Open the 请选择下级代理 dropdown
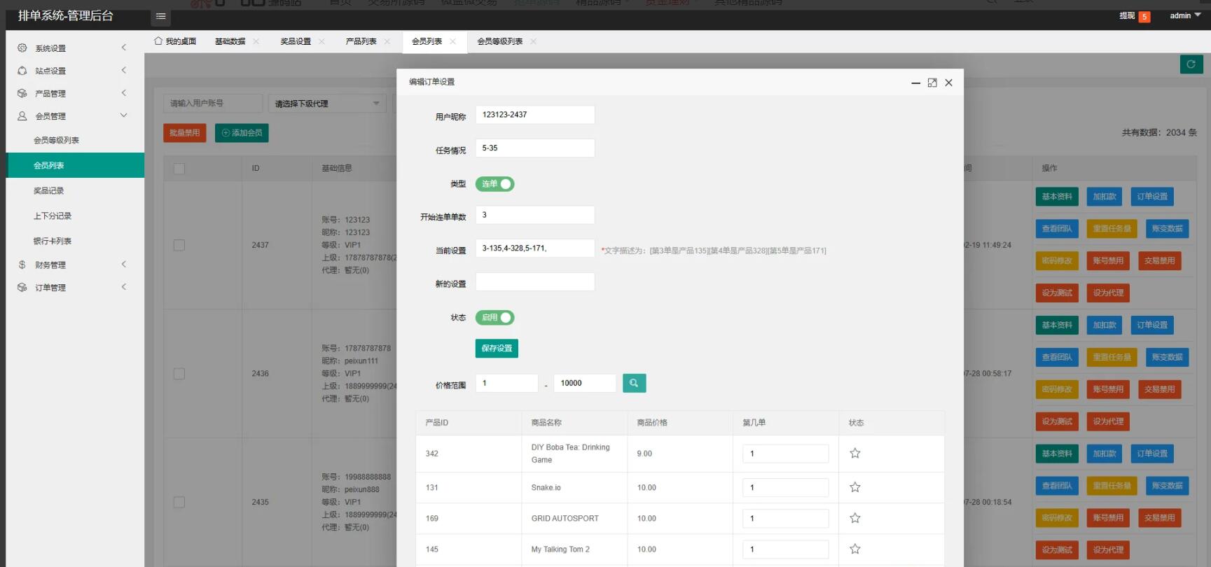 click(326, 104)
